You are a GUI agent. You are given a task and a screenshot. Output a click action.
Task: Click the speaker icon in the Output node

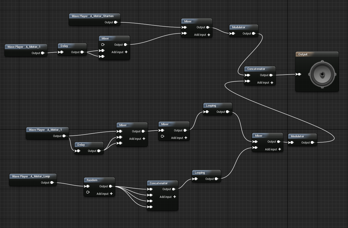coord(322,74)
